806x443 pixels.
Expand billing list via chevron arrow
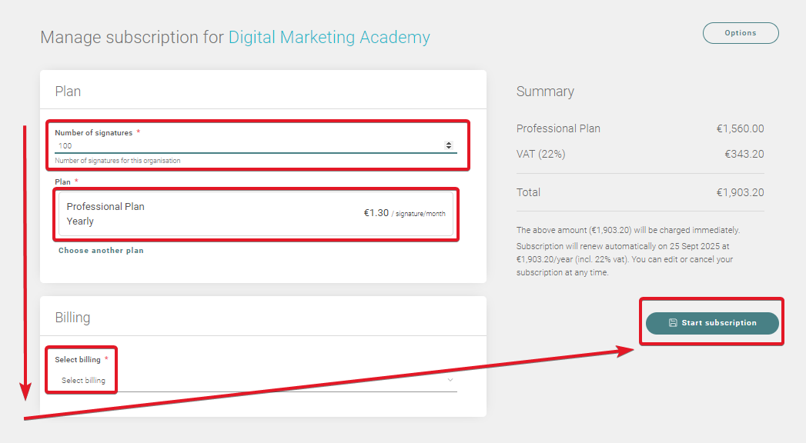tap(450, 380)
